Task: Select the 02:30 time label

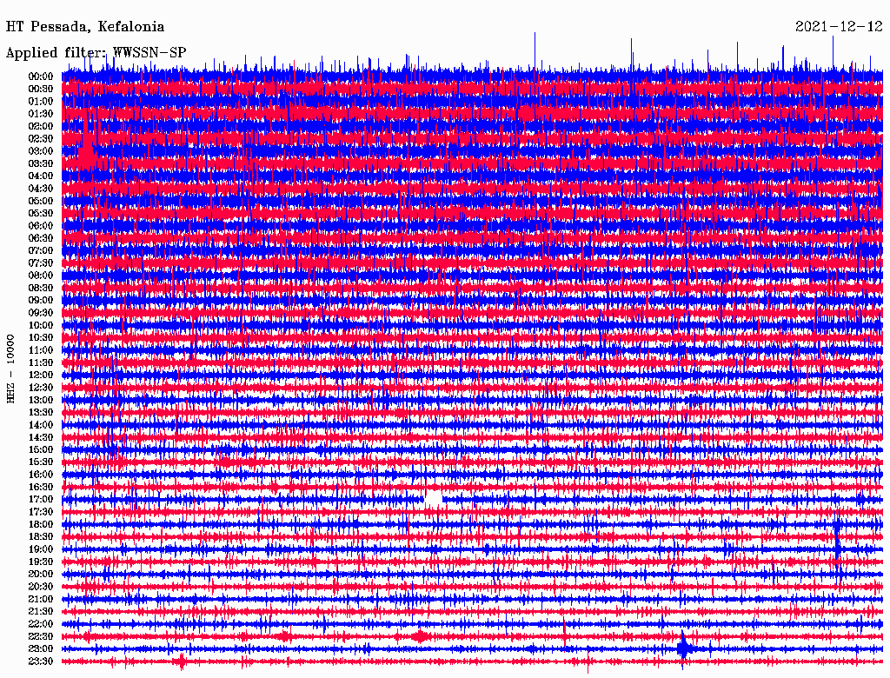Action: click(x=41, y=139)
